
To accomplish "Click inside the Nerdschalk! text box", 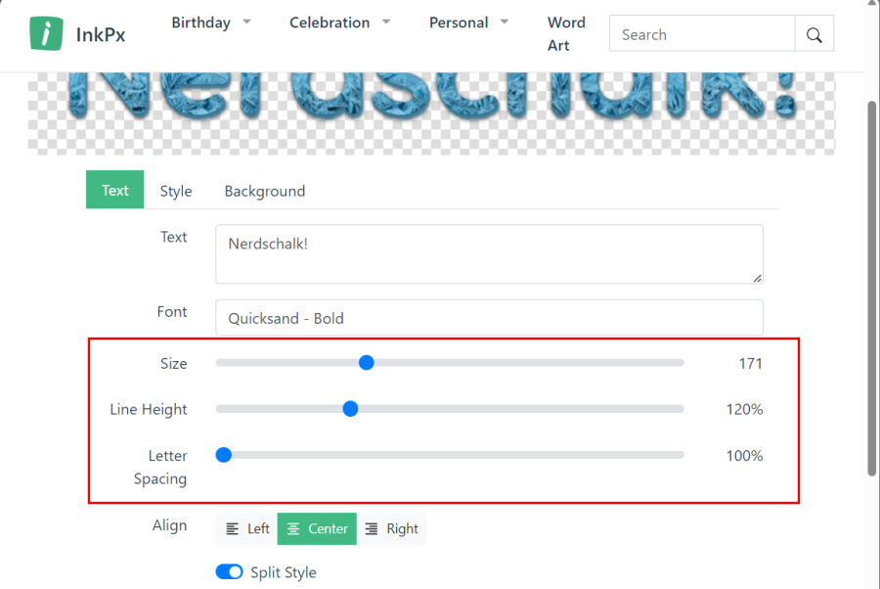I will (489, 254).
